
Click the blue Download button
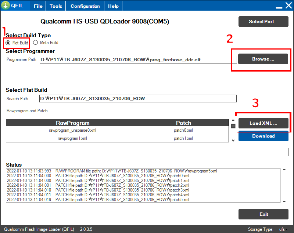[x=263, y=136]
